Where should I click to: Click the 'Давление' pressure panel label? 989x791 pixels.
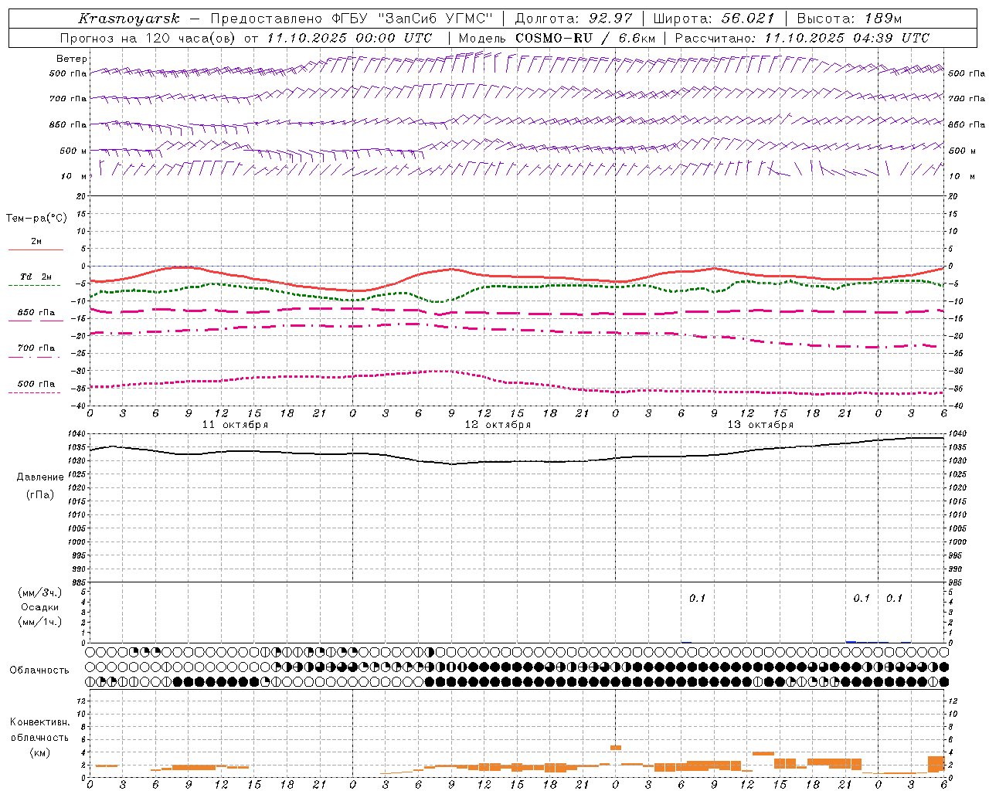pyautogui.click(x=40, y=477)
